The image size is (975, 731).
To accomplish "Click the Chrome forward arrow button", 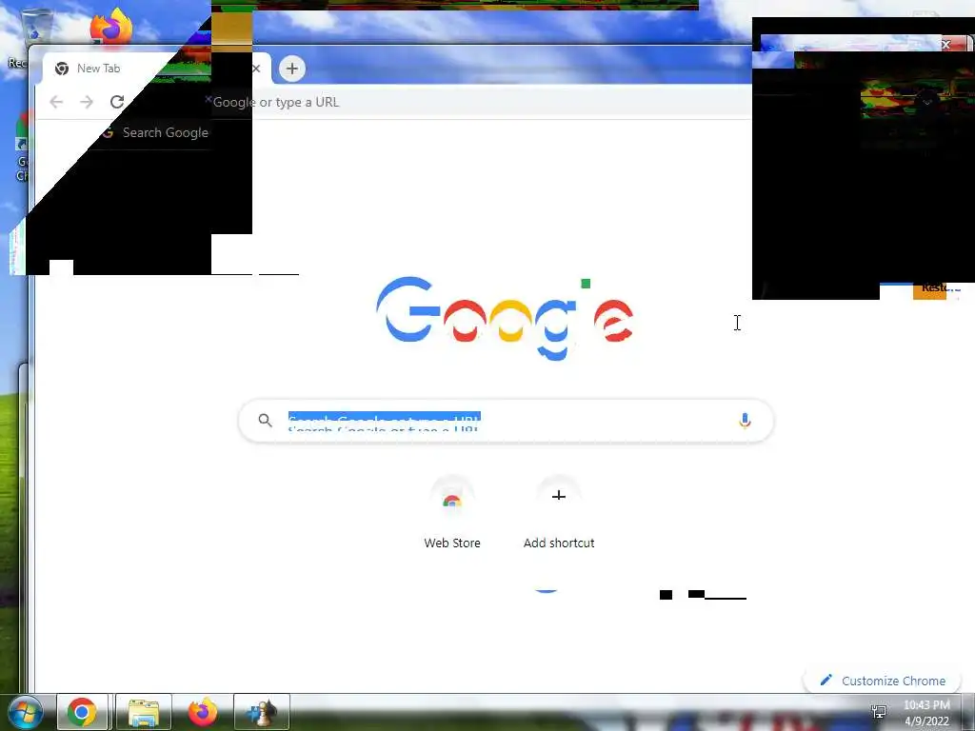I will [87, 102].
